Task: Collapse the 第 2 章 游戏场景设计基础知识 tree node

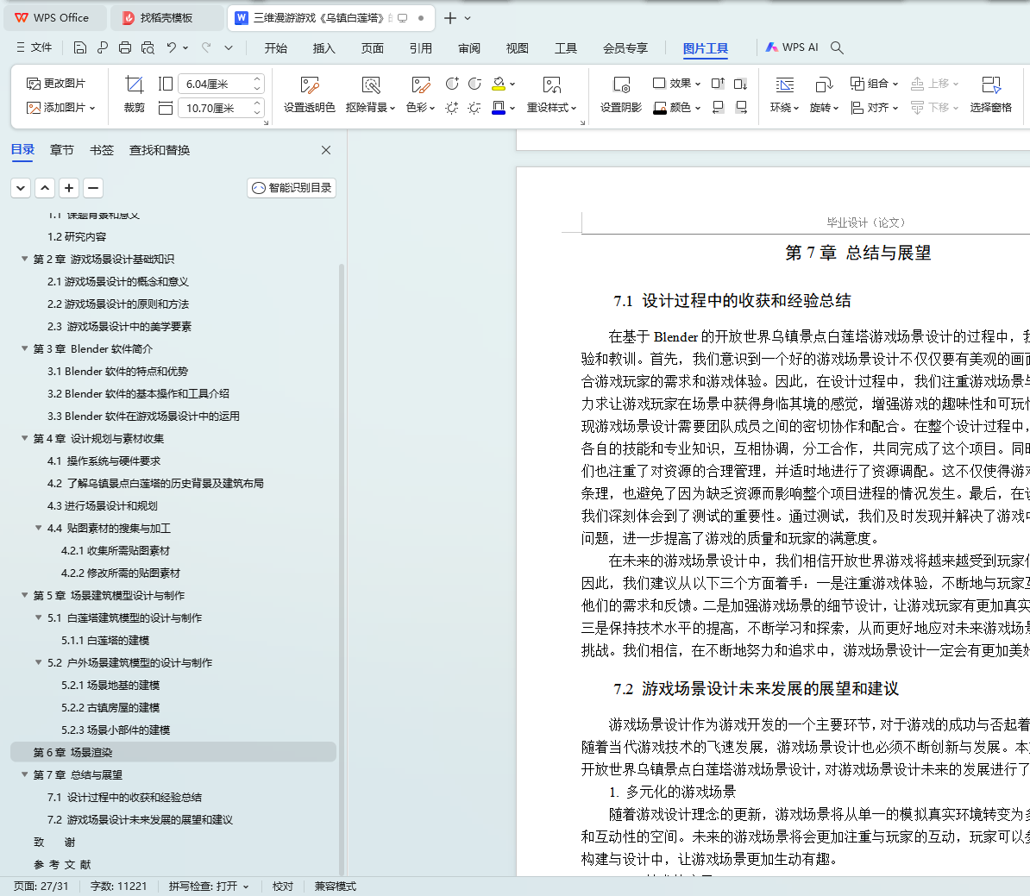Action: tap(24, 259)
